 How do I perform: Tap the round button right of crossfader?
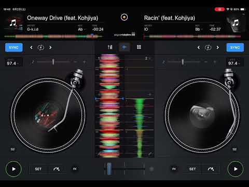[x=151, y=169]
